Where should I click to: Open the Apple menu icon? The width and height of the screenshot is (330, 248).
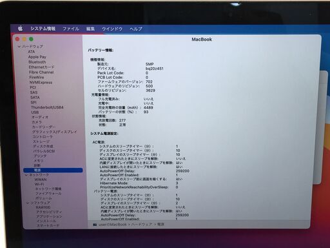click(20, 28)
